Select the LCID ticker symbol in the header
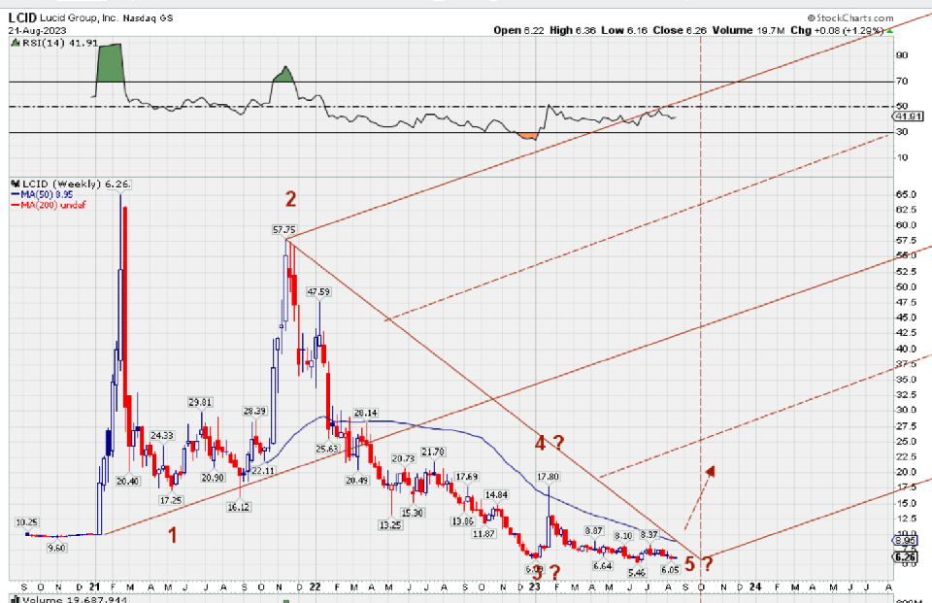This screenshot has width=932, height=603. (x=22, y=17)
